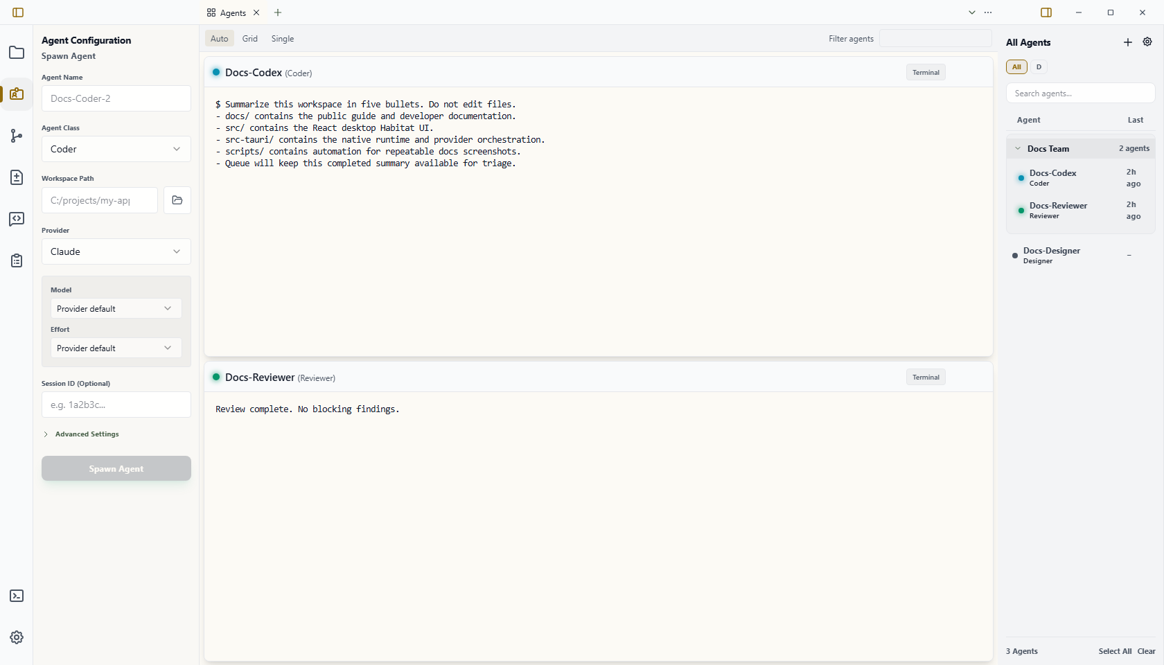Image resolution: width=1164 pixels, height=665 pixels.
Task: Open the folder explorer sidebar icon
Action: [17, 53]
